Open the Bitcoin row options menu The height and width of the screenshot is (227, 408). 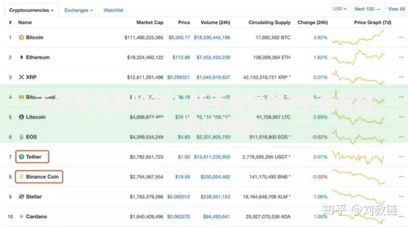click(401, 37)
